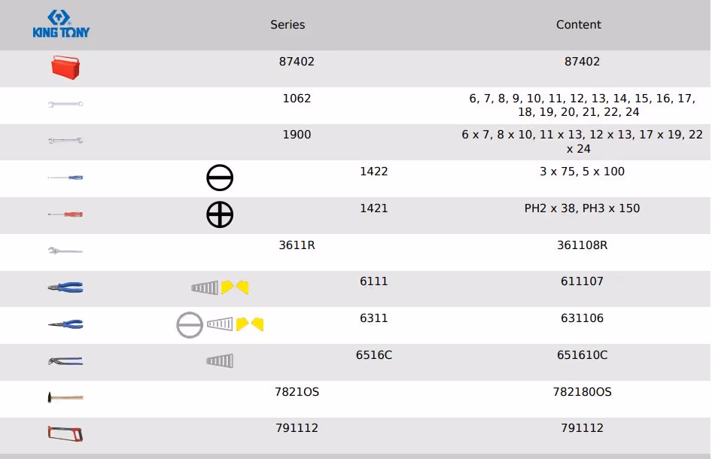Click the gray circle icon in row 6311
Viewport: 712px width, 459px height.
click(190, 324)
